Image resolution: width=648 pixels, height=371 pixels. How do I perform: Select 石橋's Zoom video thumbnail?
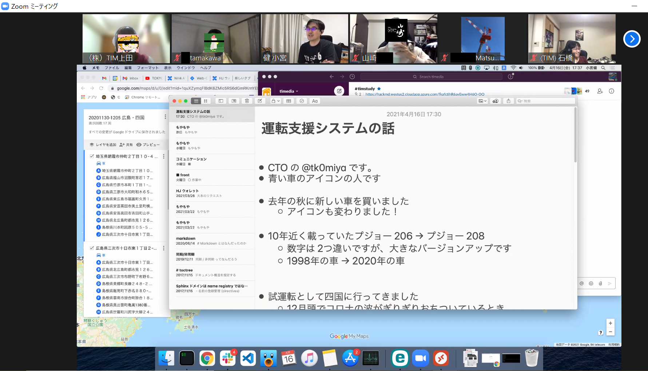[572, 39]
